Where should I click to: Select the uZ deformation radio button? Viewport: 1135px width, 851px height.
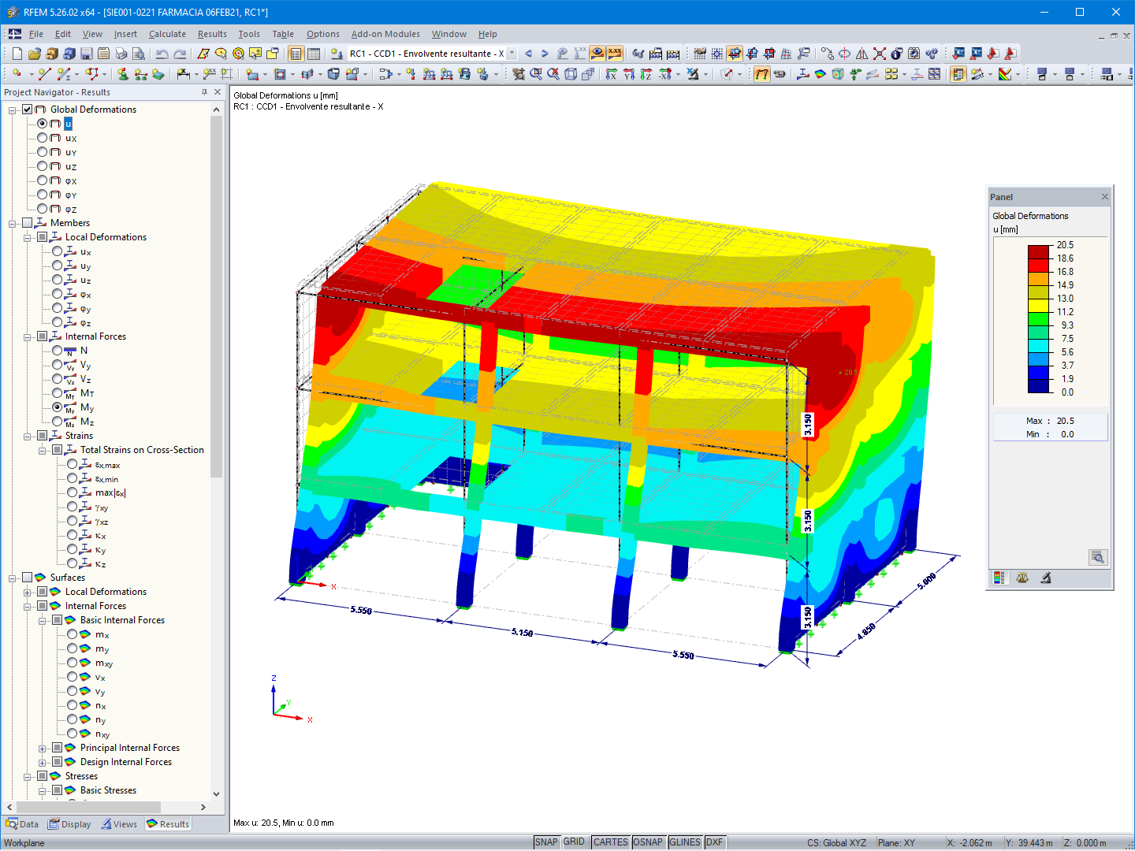coord(43,166)
